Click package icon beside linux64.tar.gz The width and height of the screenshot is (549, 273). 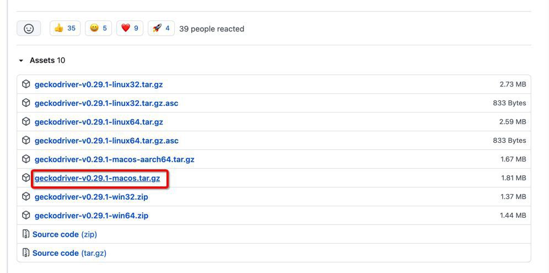pos(26,121)
